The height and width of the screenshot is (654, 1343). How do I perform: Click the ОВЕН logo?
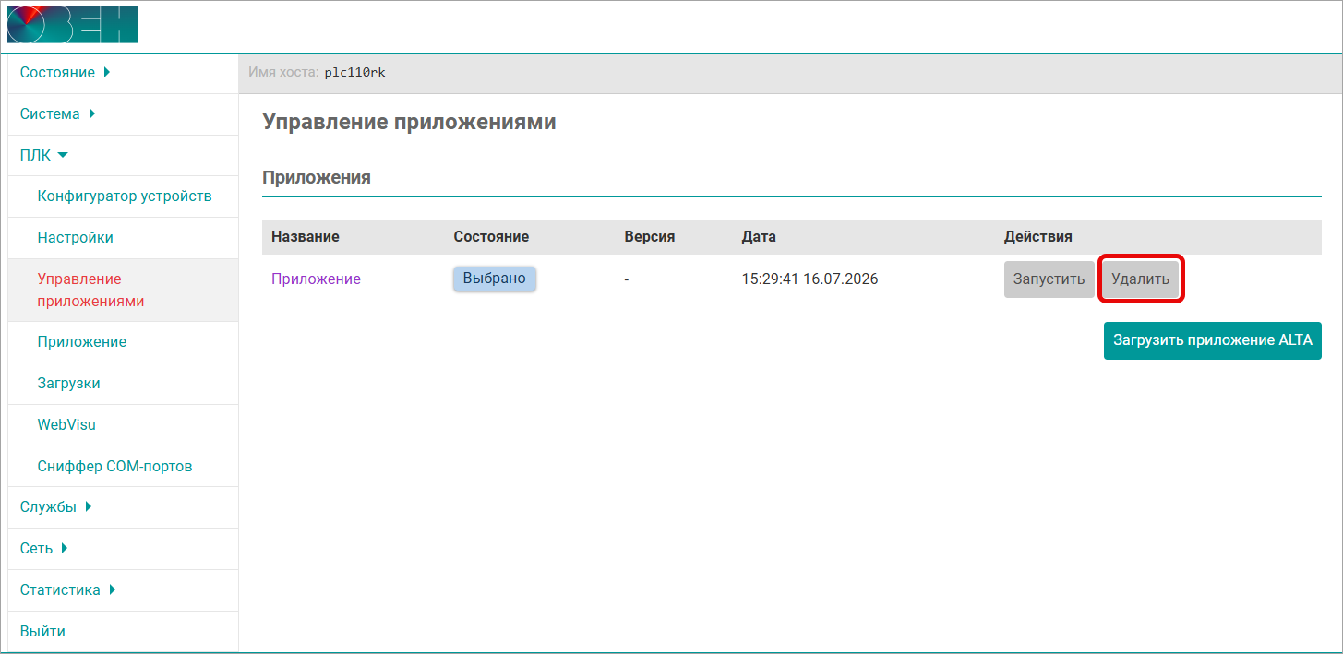pyautogui.click(x=72, y=25)
